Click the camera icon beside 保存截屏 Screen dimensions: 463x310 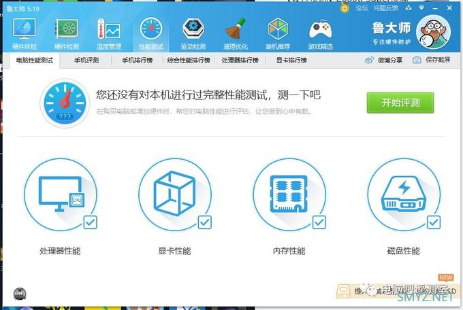tap(417, 61)
